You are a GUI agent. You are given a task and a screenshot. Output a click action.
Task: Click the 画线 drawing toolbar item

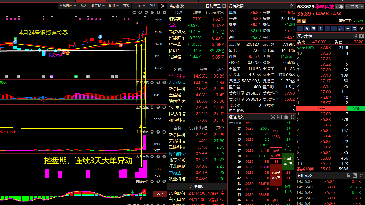coord(126,6)
